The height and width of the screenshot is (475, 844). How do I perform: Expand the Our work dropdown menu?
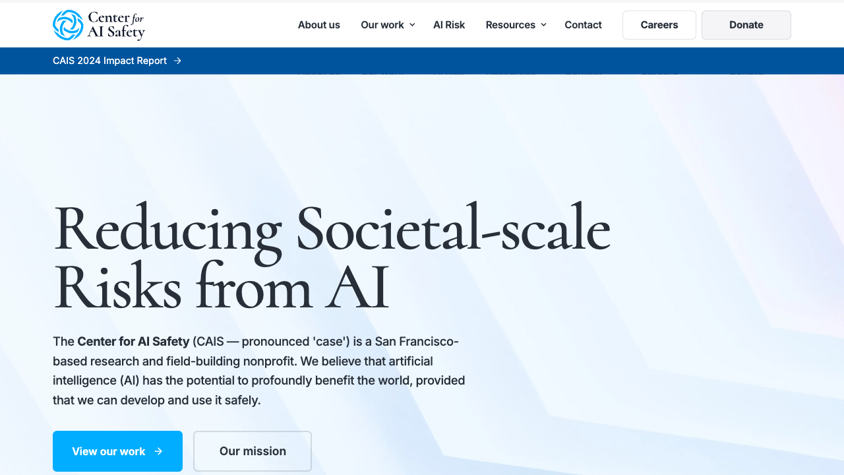(388, 24)
